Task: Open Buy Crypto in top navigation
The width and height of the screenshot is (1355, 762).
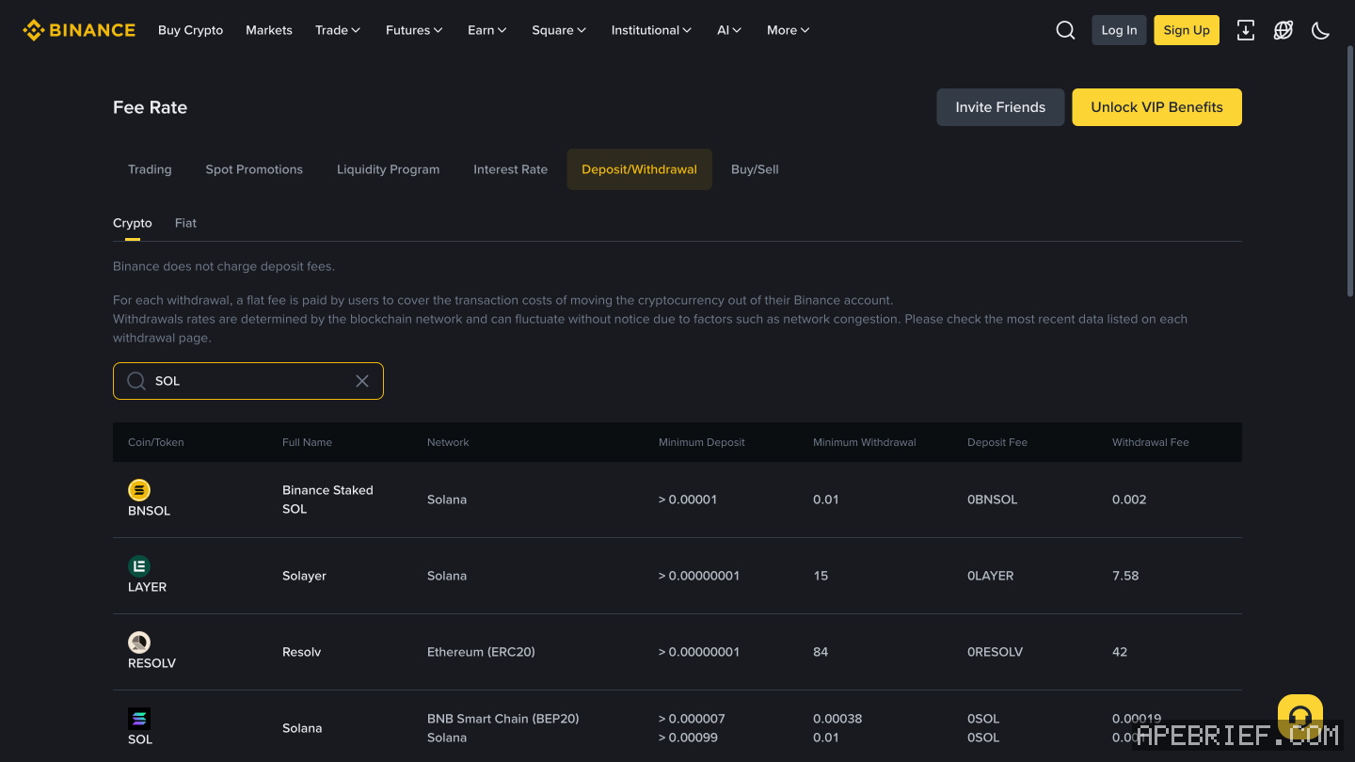Action: click(191, 30)
